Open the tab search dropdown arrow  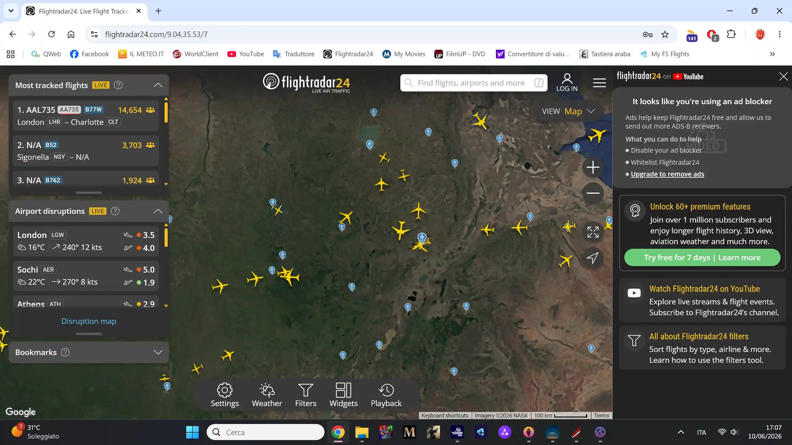11,11
